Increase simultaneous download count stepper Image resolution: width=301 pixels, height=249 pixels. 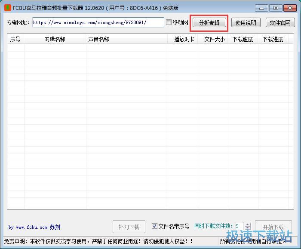pos(248,224)
